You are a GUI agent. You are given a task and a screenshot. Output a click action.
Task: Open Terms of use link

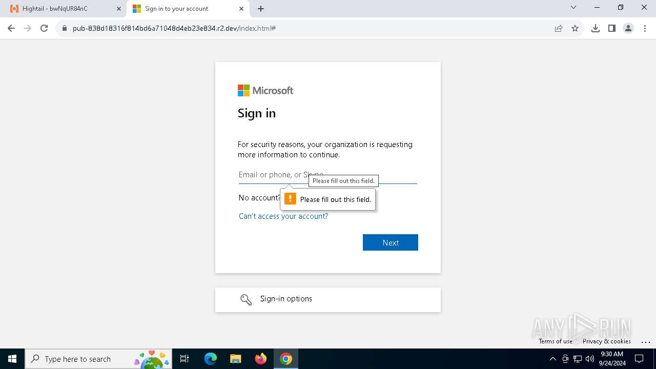click(x=556, y=341)
